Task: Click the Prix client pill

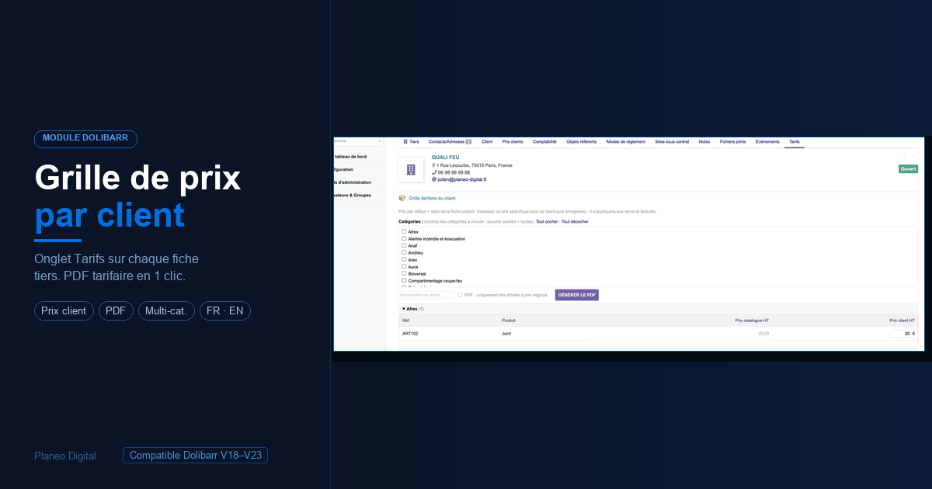Action: (64, 311)
